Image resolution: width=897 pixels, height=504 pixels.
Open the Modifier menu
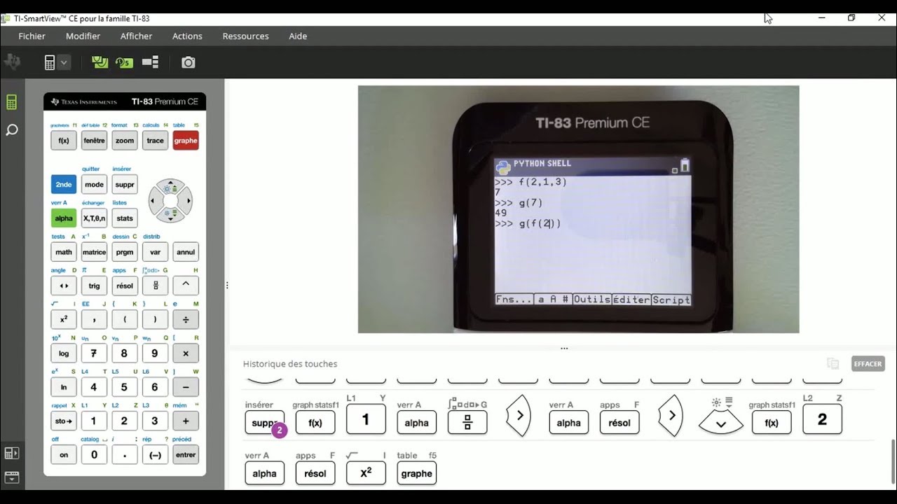(x=83, y=36)
